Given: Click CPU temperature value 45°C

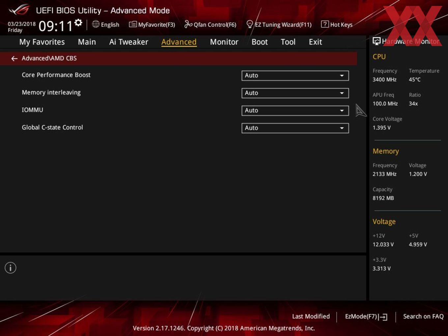Looking at the screenshot, I should pyautogui.click(x=415, y=79).
